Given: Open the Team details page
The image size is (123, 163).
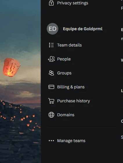Looking at the screenshot, I should click(x=69, y=45).
